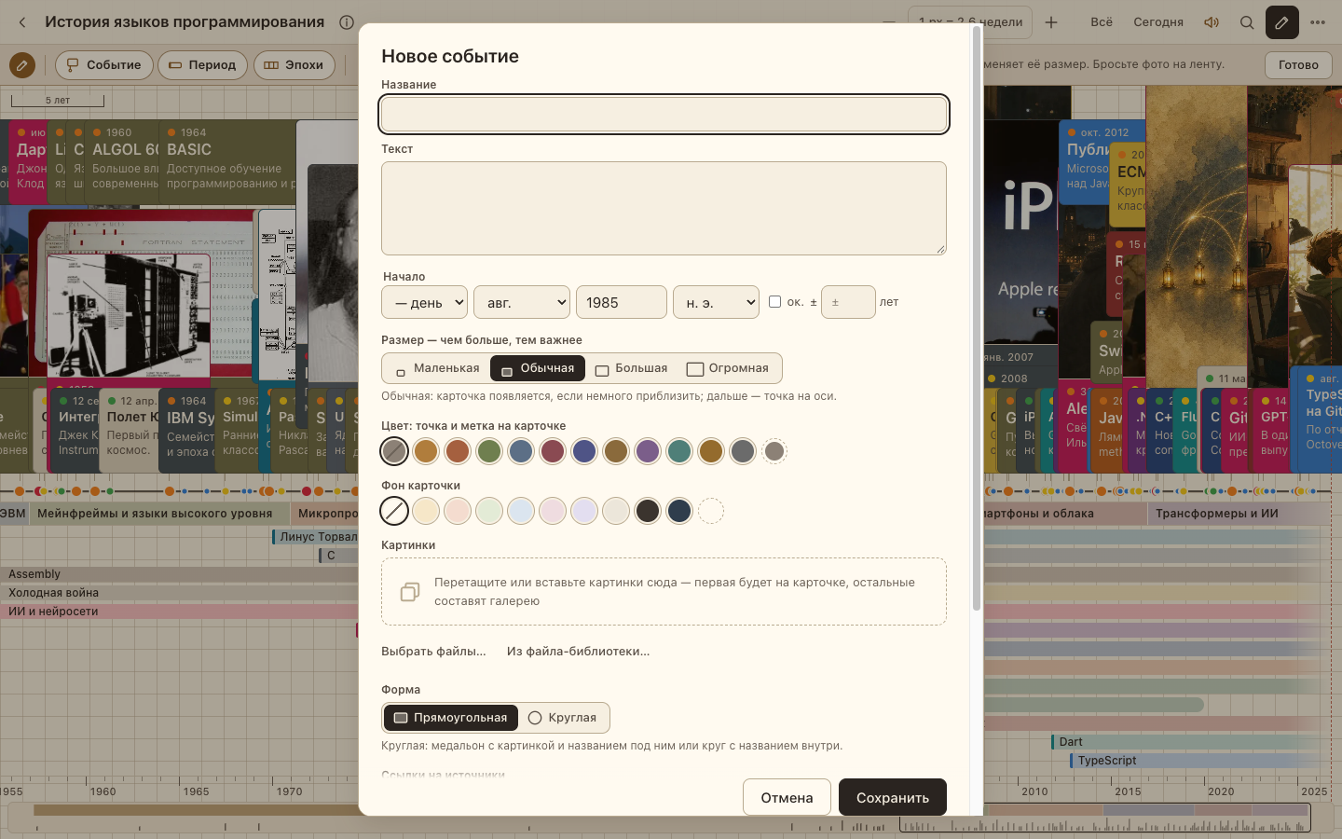1342x839 pixels.
Task: Cancel the dialog with Отмена
Action: pyautogui.click(x=787, y=797)
